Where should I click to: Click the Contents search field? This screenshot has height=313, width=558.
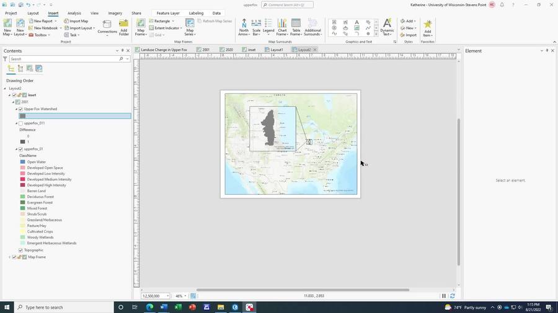coord(62,59)
